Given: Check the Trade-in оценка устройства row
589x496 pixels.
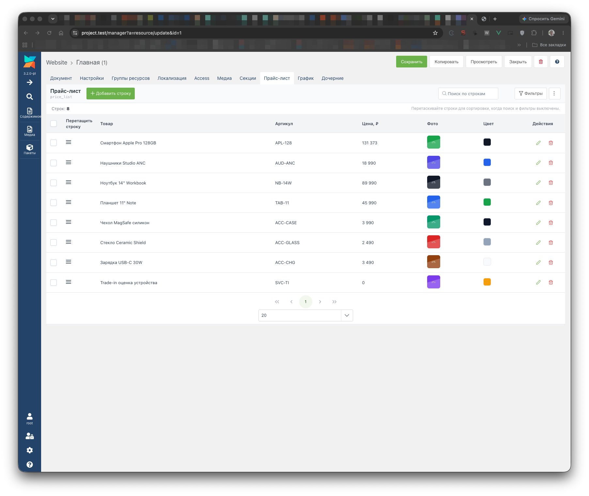Looking at the screenshot, I should click(x=54, y=283).
